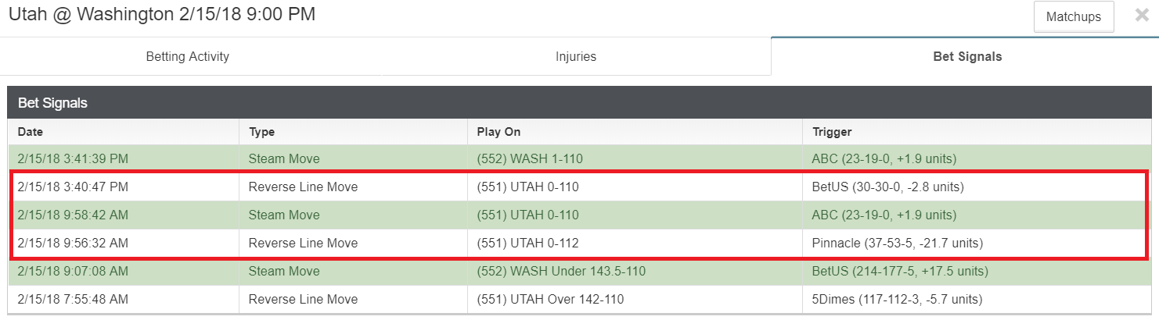Close the matchup dialog with X
This screenshot has height=320, width=1159.
(x=1142, y=16)
